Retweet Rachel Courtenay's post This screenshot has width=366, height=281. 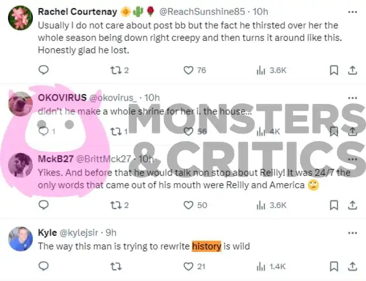[119, 70]
